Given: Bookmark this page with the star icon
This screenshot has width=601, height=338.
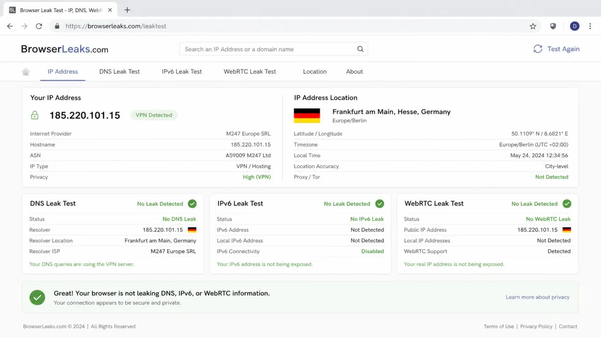Looking at the screenshot, I should click(533, 26).
